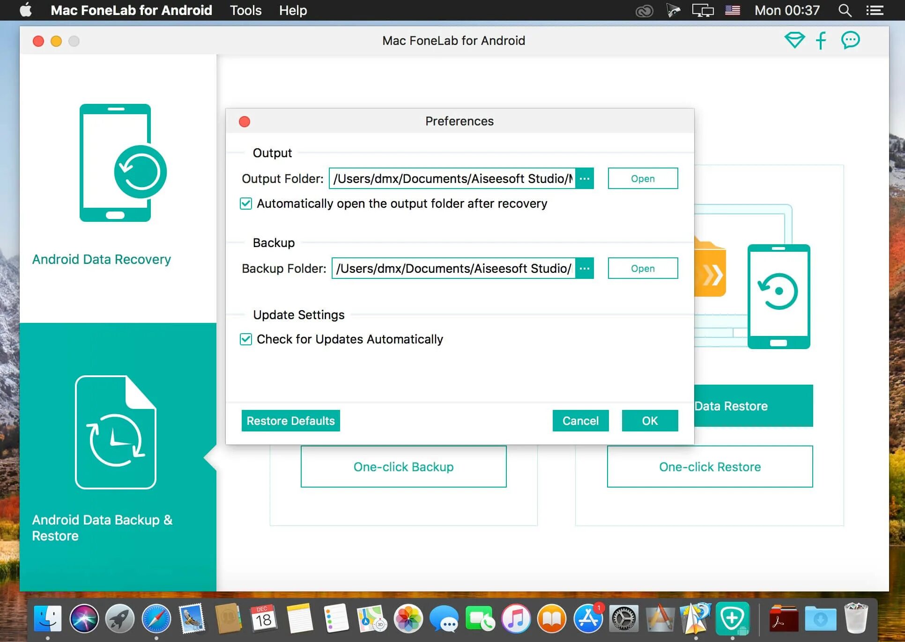Open the Trash in the dock
Image resolution: width=905 pixels, height=642 pixels.
click(x=855, y=618)
